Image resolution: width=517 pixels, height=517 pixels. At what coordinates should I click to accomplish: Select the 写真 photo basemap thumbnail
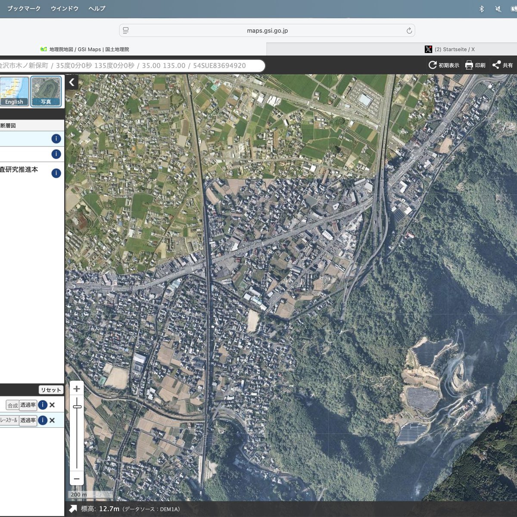click(x=46, y=91)
